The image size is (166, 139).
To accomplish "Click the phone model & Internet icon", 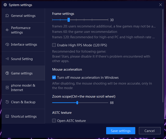I will click(7, 87).
